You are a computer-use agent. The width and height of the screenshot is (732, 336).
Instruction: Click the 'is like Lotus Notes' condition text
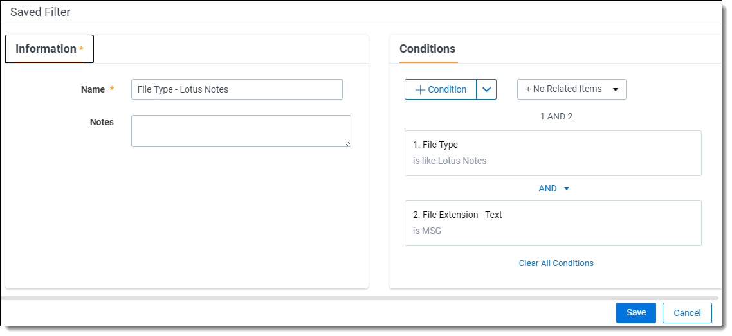coord(450,161)
